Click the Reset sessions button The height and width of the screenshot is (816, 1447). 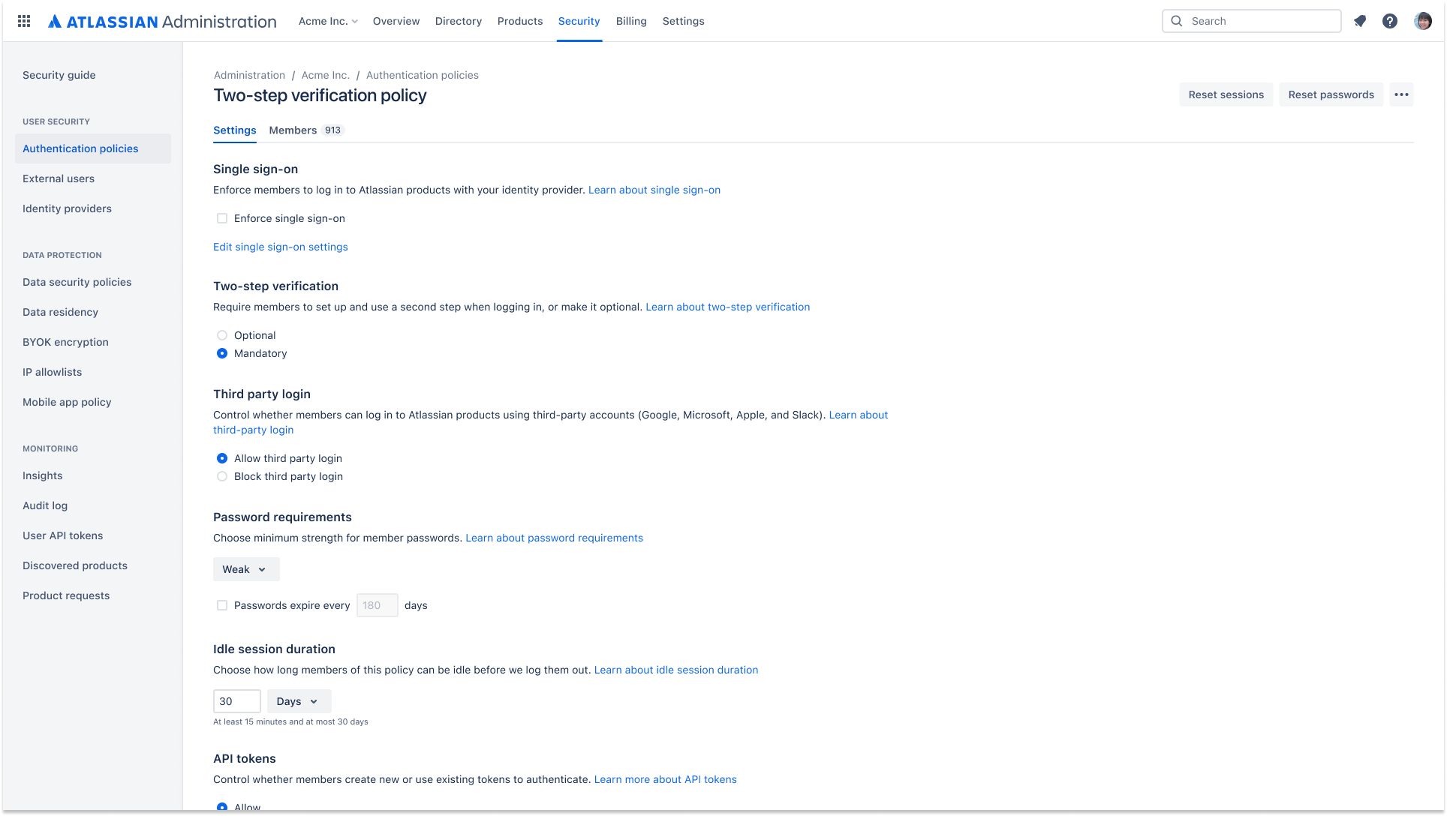(1226, 94)
